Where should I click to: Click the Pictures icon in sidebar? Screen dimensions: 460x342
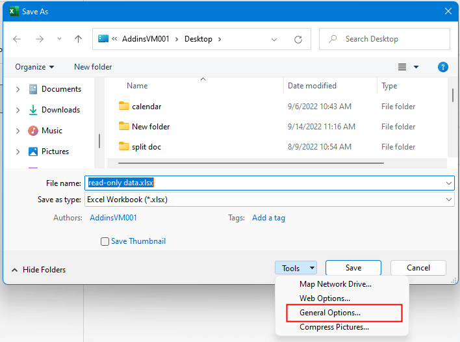point(33,151)
